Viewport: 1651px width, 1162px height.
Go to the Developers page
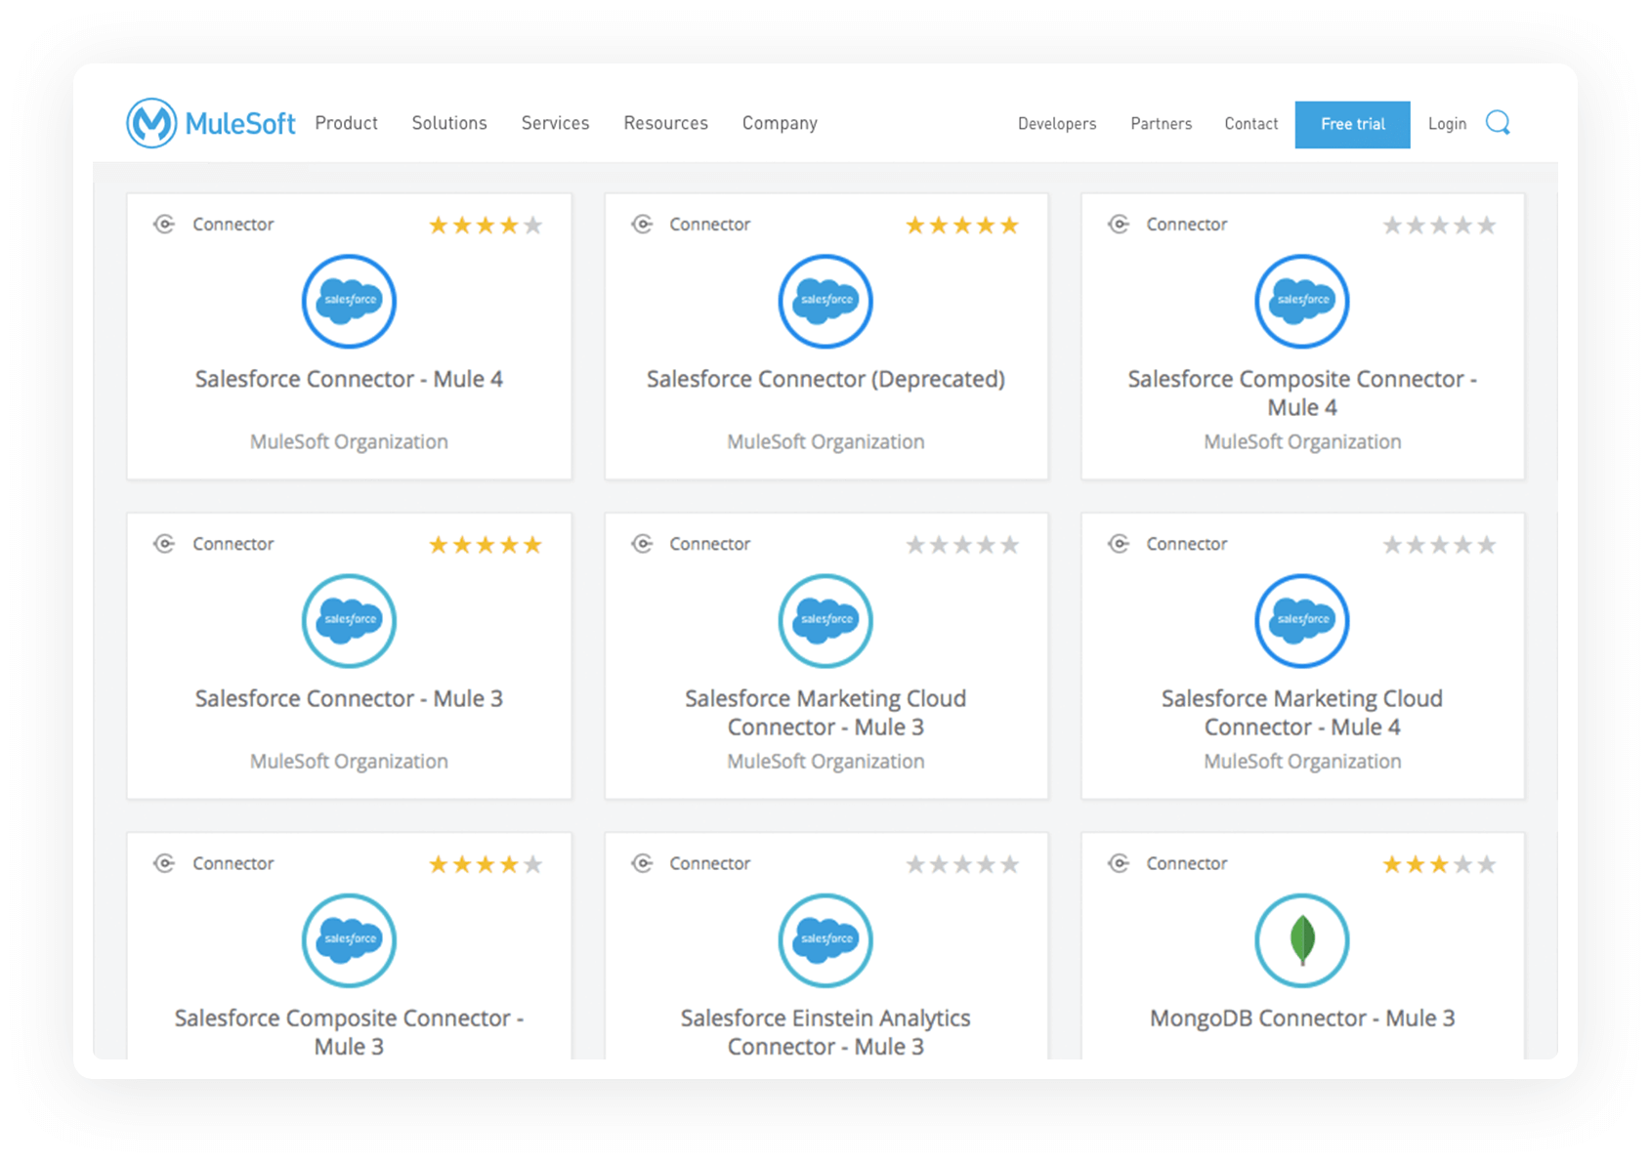1057,124
